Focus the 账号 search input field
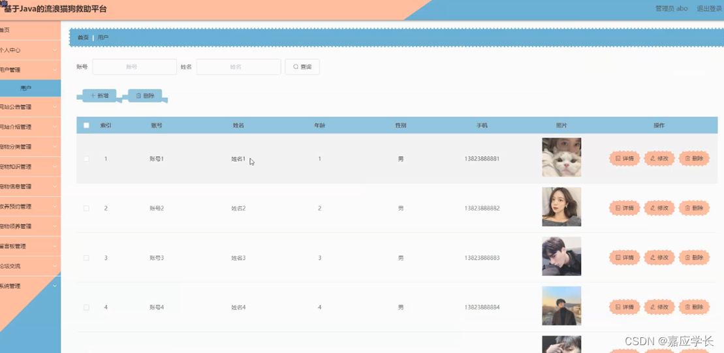Screen dimensions: 724x353 pyautogui.click(x=134, y=67)
